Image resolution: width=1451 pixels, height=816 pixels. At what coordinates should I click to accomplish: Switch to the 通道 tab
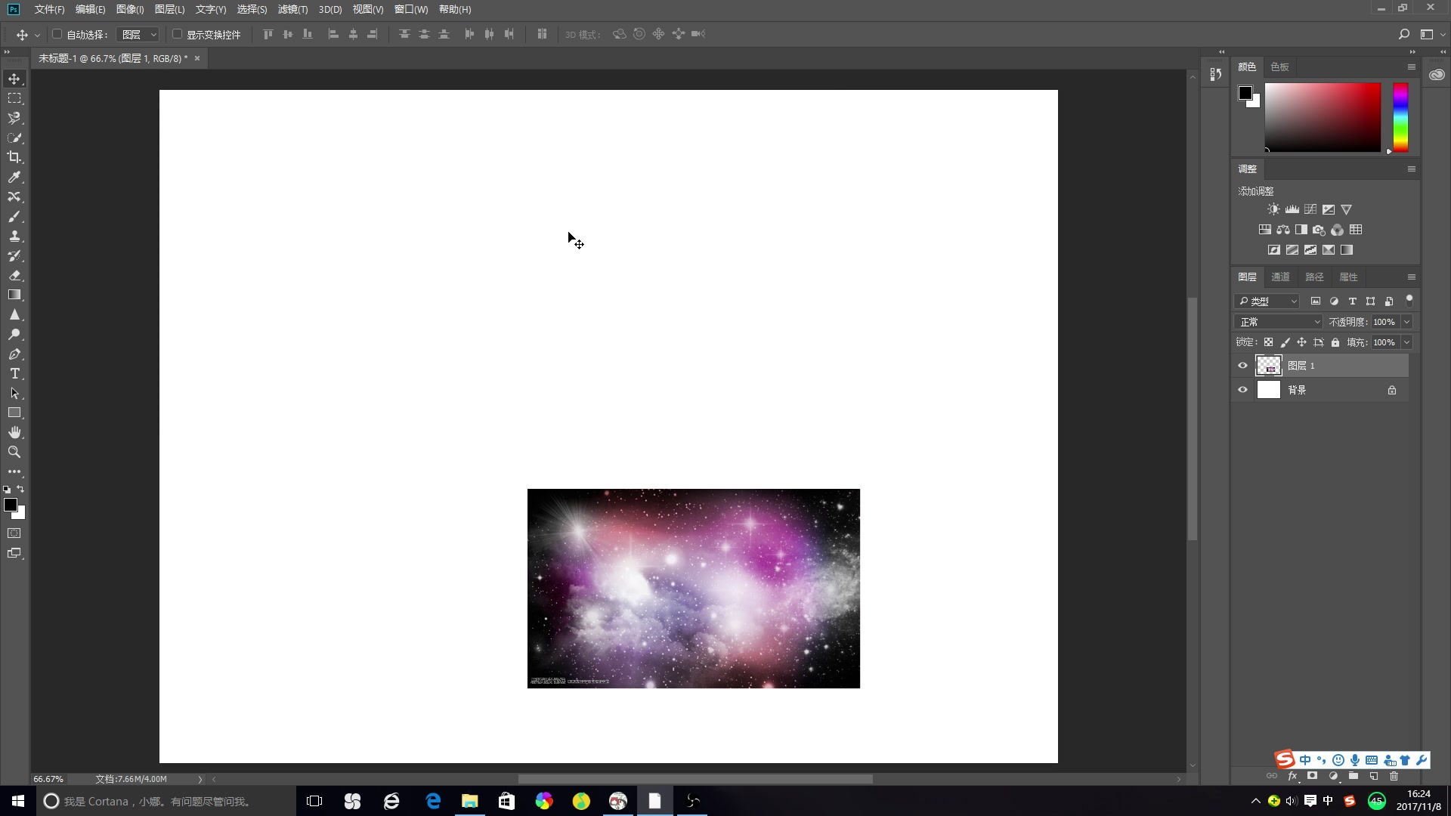coord(1280,277)
